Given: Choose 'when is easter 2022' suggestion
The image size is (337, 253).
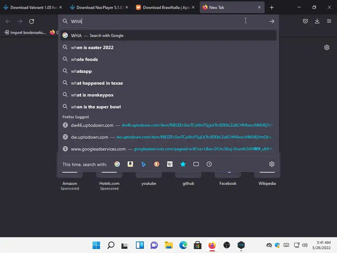Looking at the screenshot, I should tap(168, 47).
